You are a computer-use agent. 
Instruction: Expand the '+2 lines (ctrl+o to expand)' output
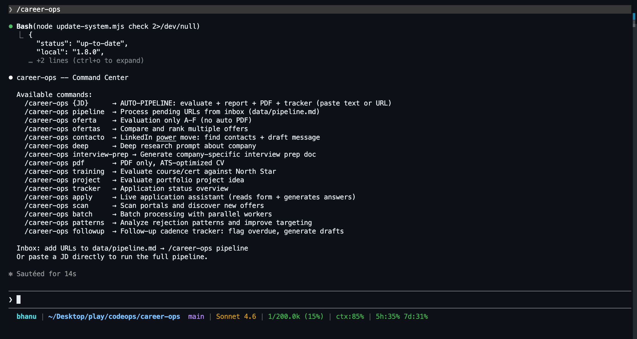(86, 61)
